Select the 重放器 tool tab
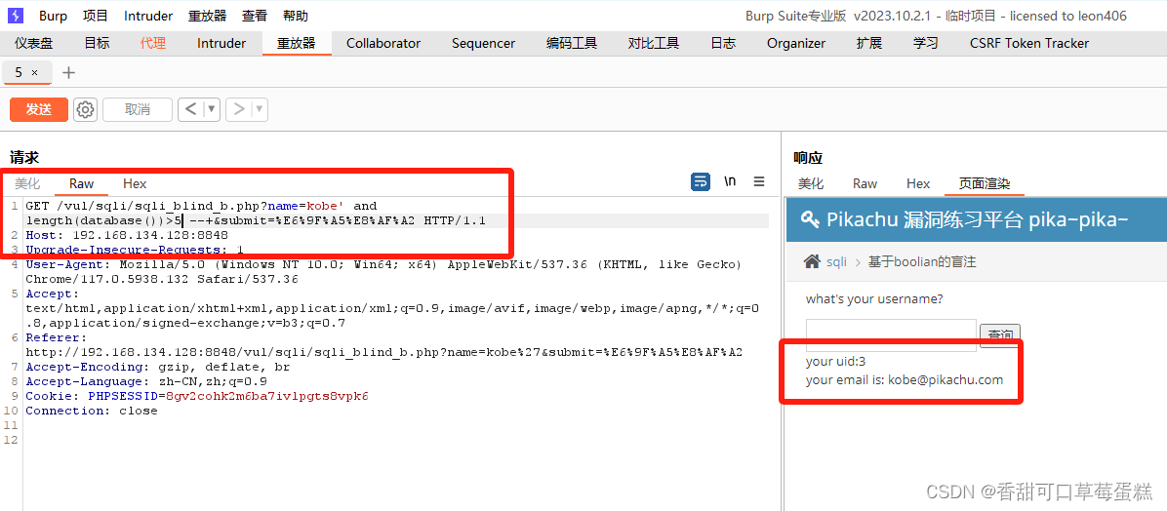The height and width of the screenshot is (511, 1167). 297,43
